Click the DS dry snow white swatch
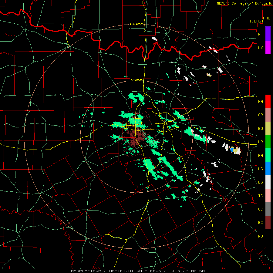The width and height of the screenshot is (273, 273). [268, 182]
